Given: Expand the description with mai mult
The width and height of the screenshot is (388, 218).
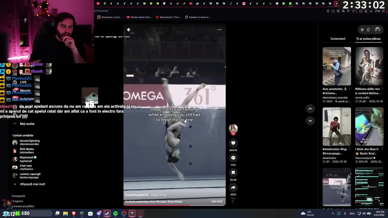Looking at the screenshot, I should pos(217,201).
